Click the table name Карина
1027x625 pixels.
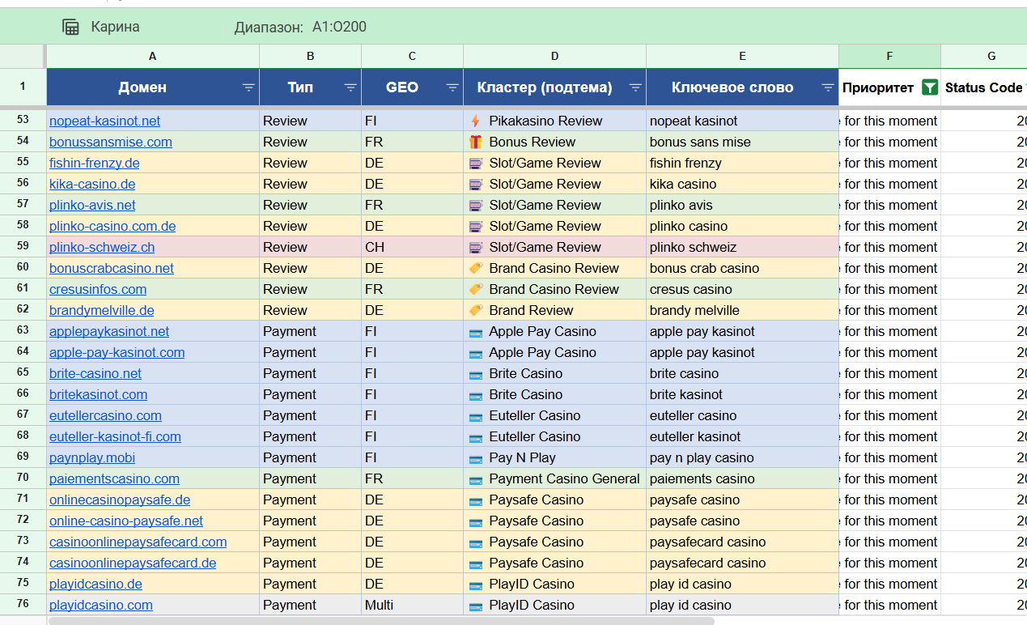115,27
